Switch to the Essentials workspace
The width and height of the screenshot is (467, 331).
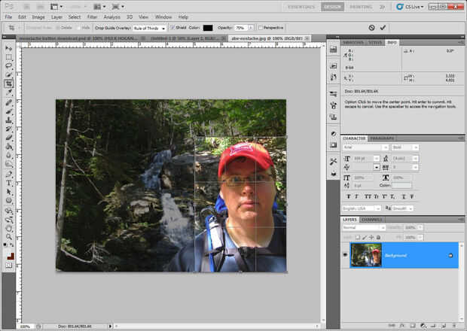(x=301, y=7)
